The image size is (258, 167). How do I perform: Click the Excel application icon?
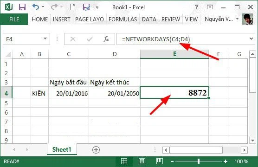[9, 7]
